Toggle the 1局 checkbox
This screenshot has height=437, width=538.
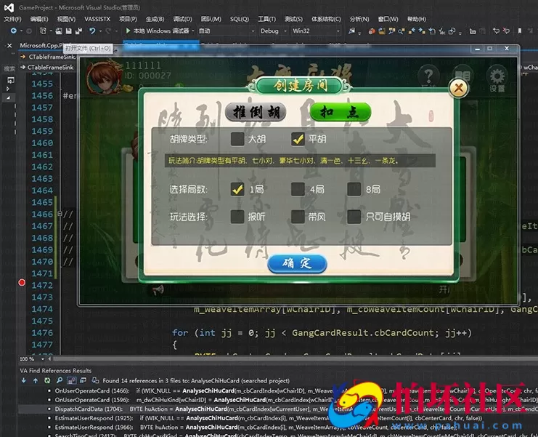tap(237, 189)
